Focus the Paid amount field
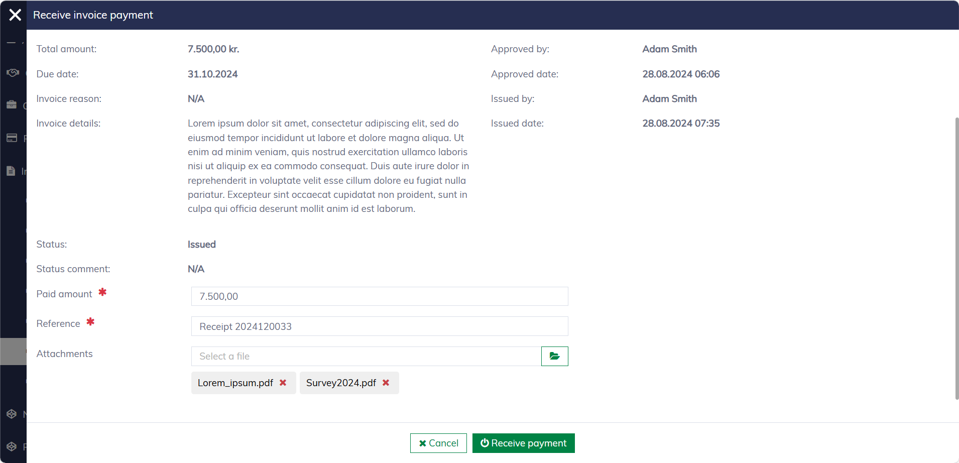The height and width of the screenshot is (463, 959). tap(379, 296)
